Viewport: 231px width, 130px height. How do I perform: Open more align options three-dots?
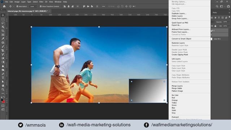point(104,6)
